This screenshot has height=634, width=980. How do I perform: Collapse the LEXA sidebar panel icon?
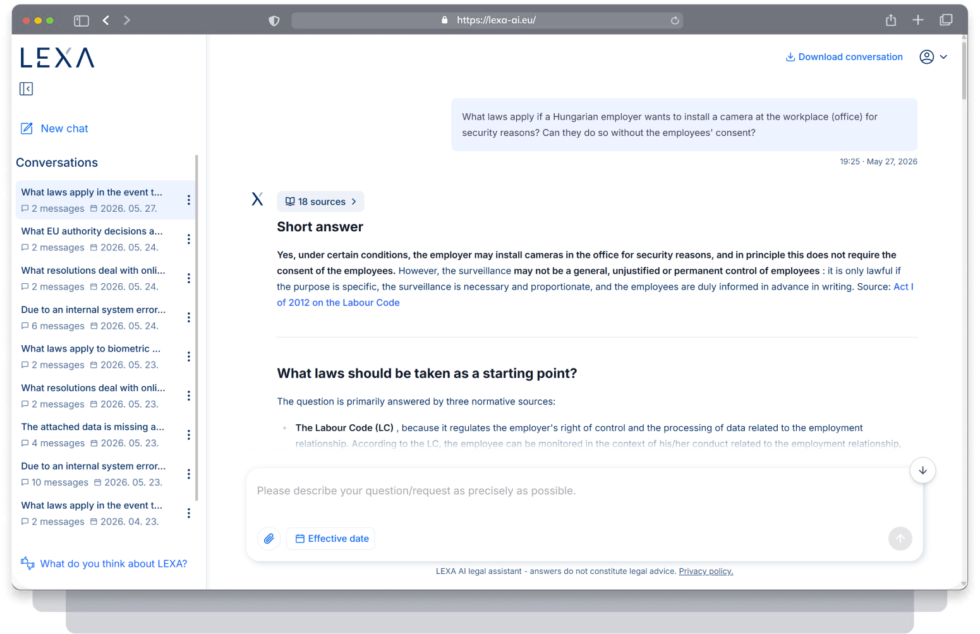pyautogui.click(x=26, y=88)
